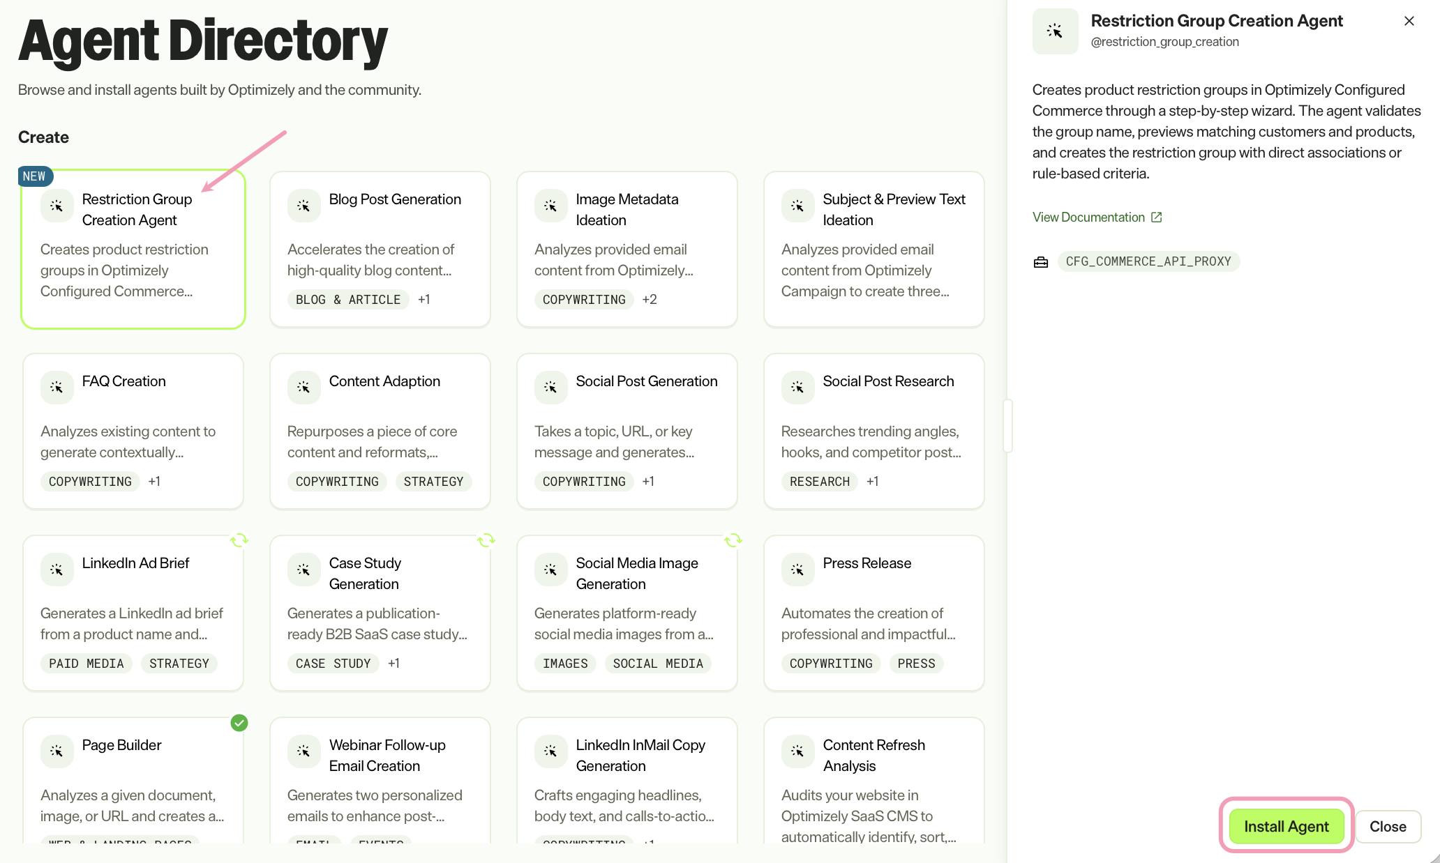Click the BLOG & ARTICLE tag
This screenshot has height=863, width=1440.
pos(348,300)
